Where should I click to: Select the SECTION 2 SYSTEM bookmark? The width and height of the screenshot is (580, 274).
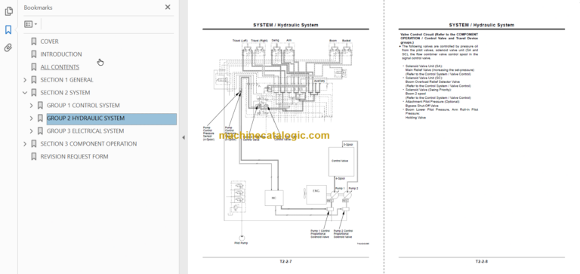(x=65, y=92)
